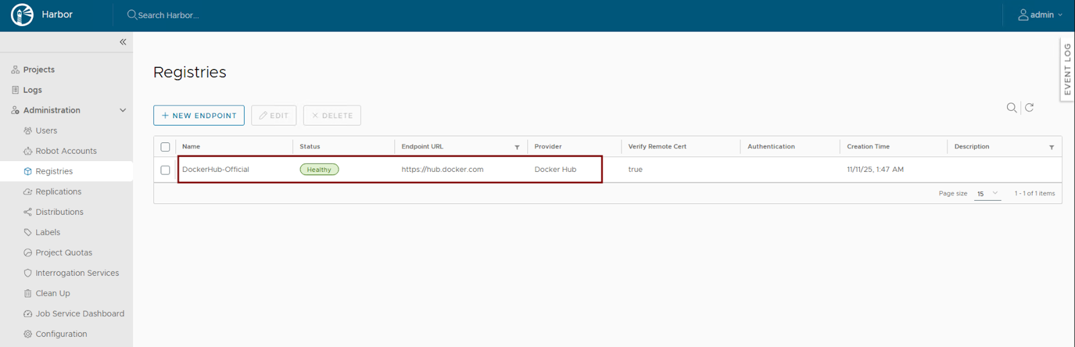
Task: Click the search magnifier icon in header
Action: pyautogui.click(x=132, y=15)
